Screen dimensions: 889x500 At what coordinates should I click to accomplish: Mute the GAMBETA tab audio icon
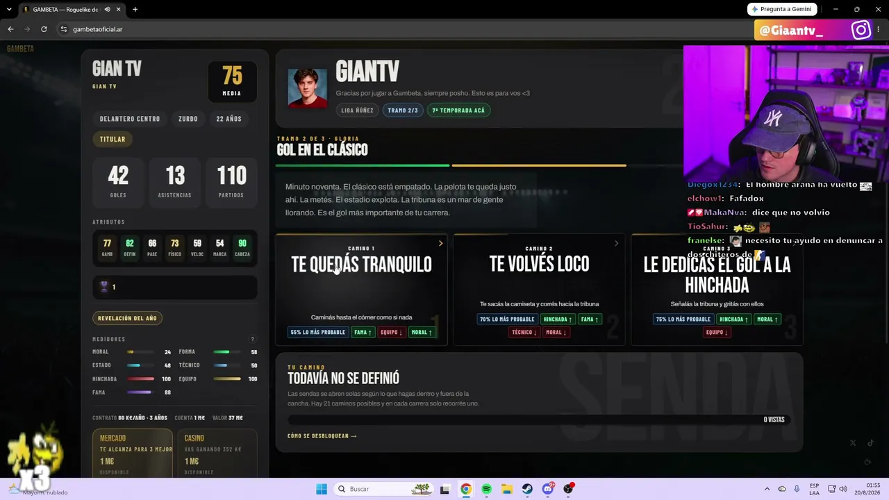click(x=107, y=10)
